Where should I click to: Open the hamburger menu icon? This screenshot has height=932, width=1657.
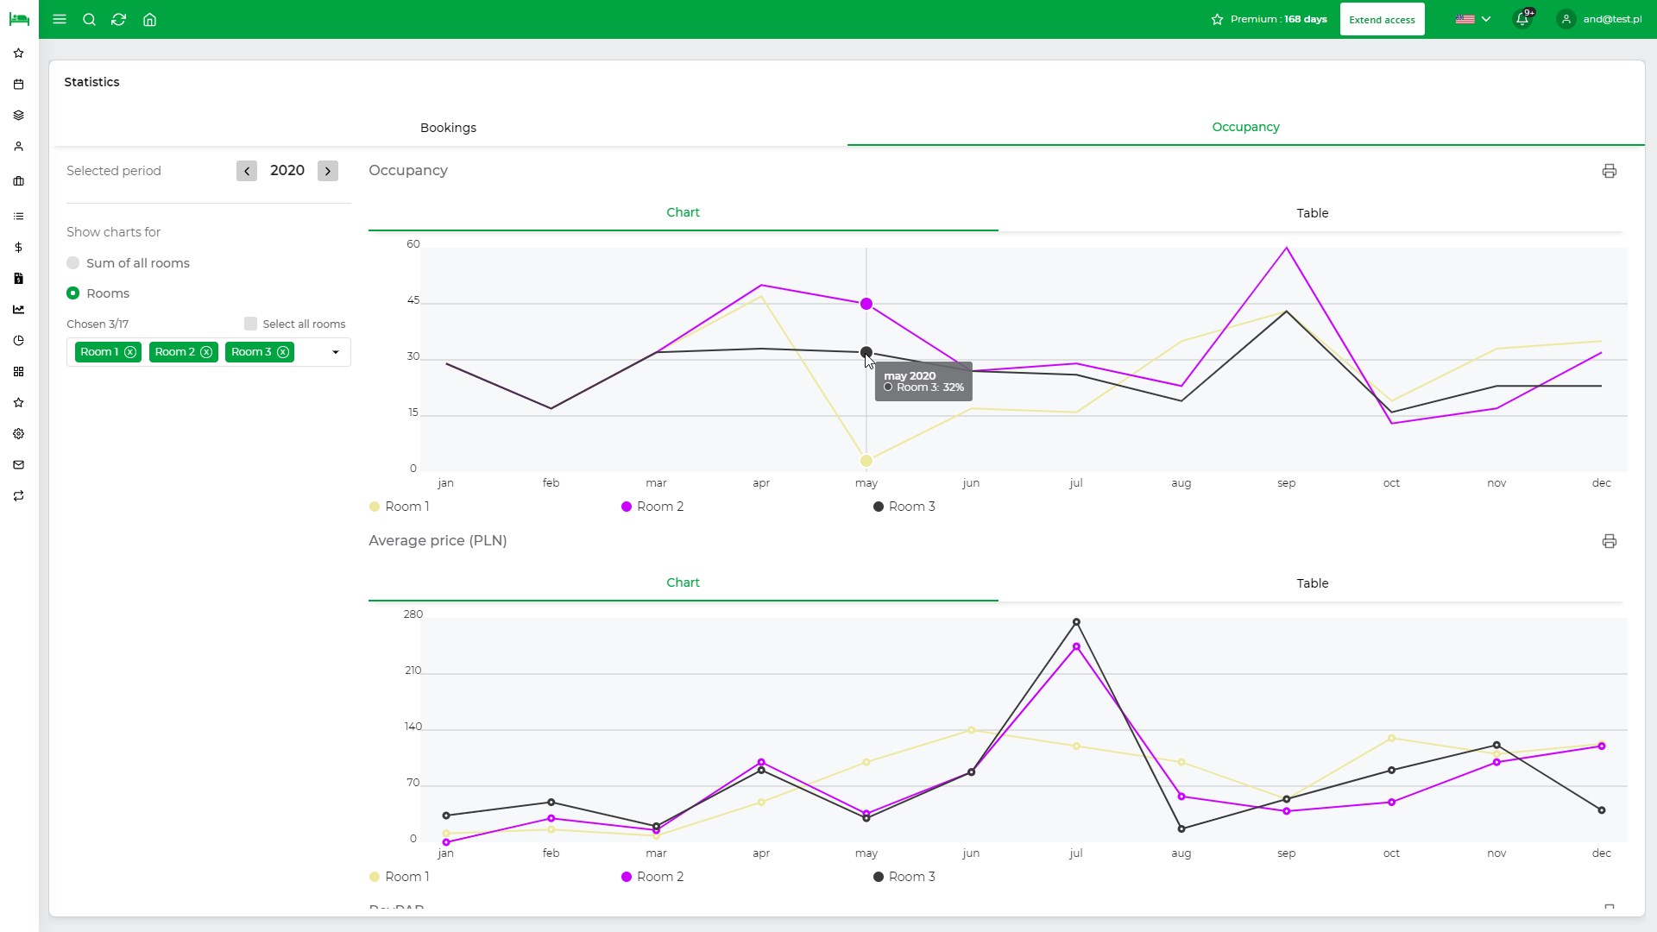(x=60, y=19)
